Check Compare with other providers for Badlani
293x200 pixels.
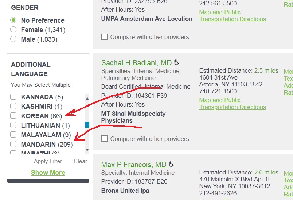coord(104,139)
